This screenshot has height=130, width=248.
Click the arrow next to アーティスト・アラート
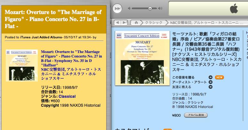click(210, 82)
